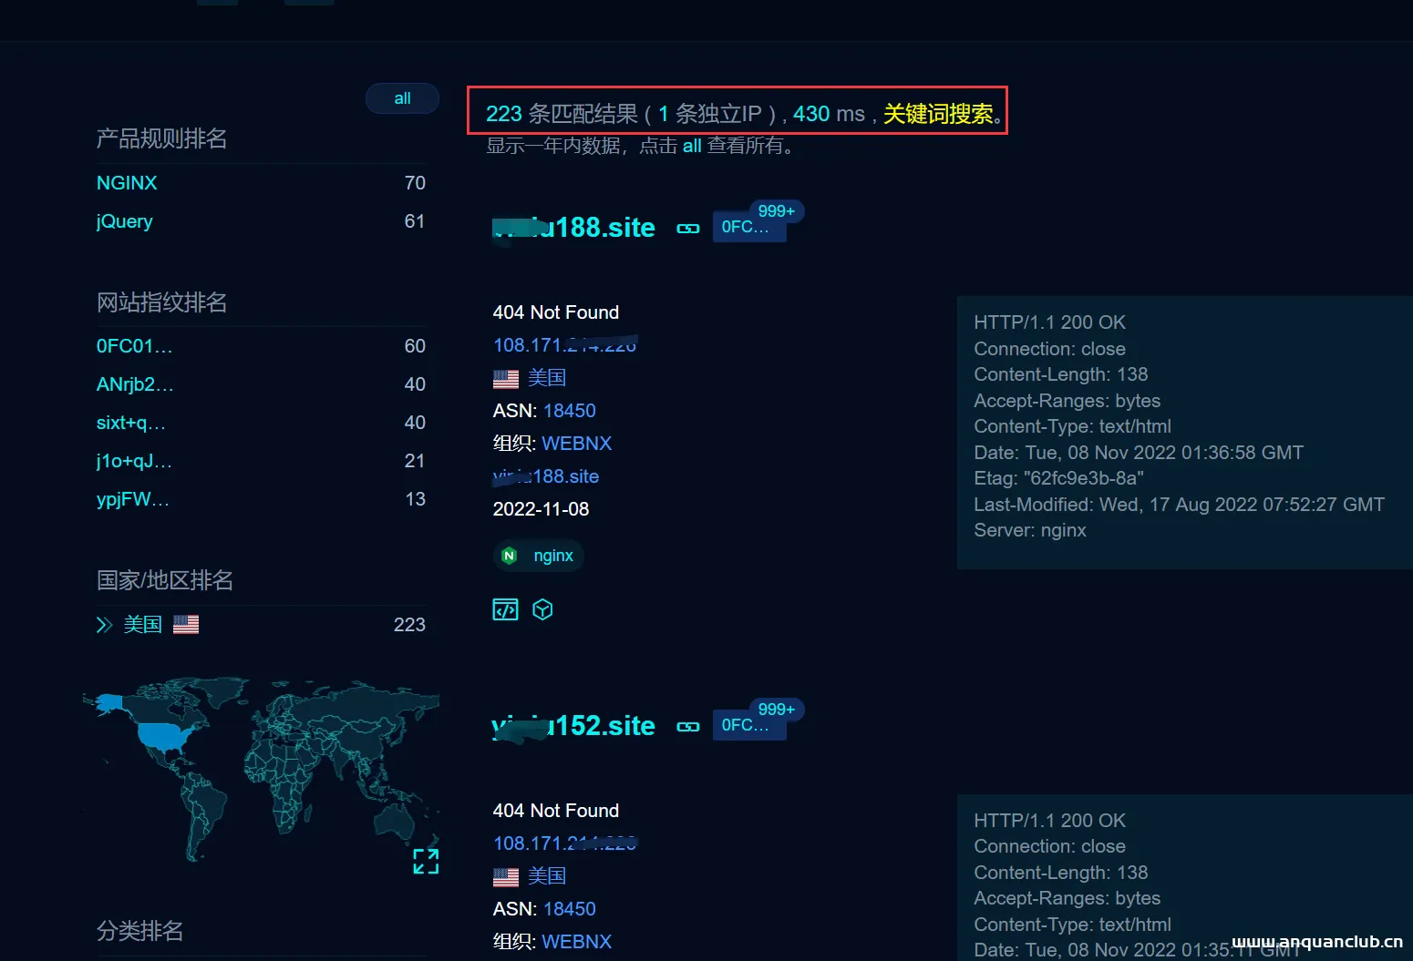Select the ANrjb2 fingerprint filter

pos(134,384)
